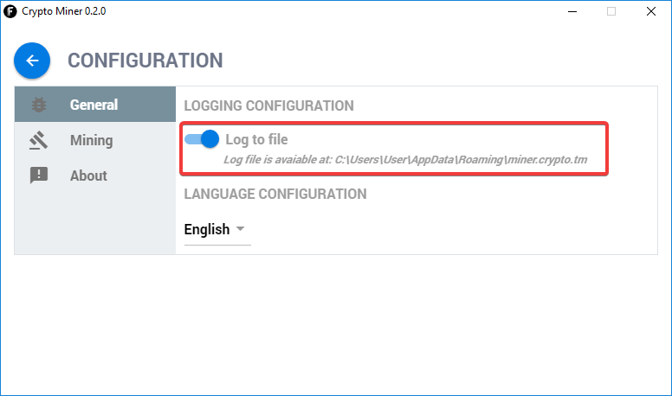Select the About tab
672x396 pixels.
(x=88, y=176)
